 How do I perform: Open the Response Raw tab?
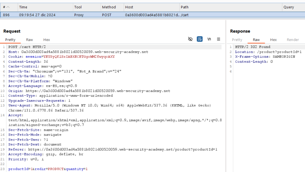(x=256, y=40)
